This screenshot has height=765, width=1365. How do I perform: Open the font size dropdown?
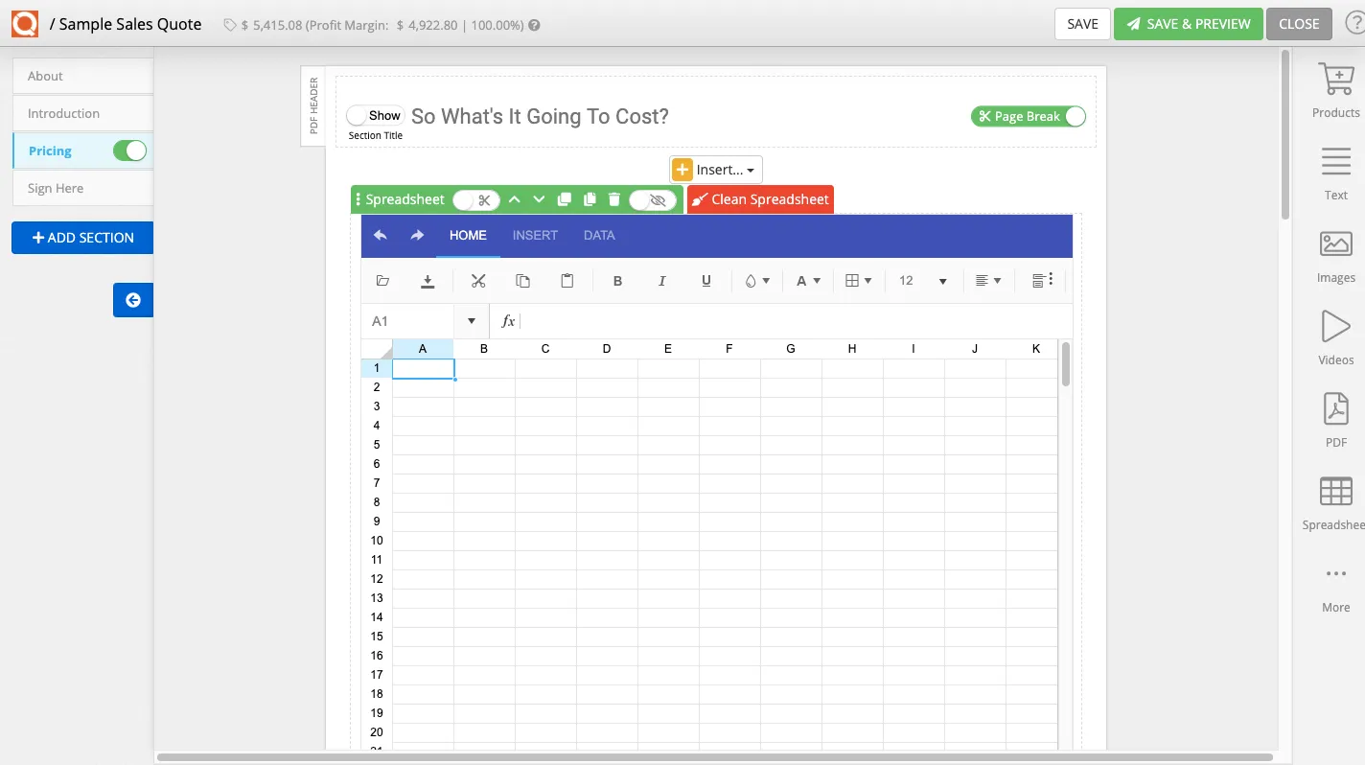click(921, 280)
